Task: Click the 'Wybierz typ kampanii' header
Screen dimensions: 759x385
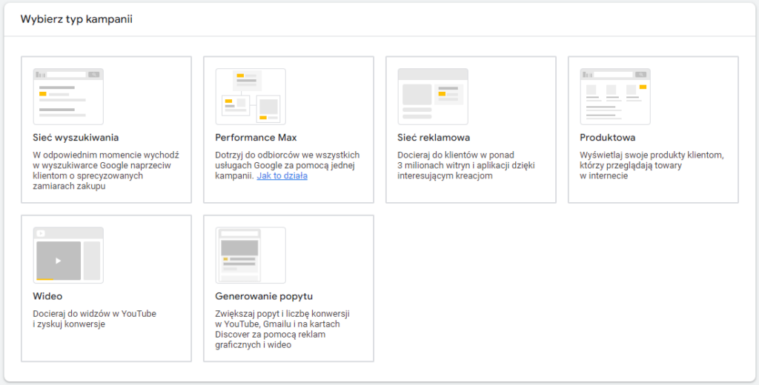Action: (x=76, y=19)
